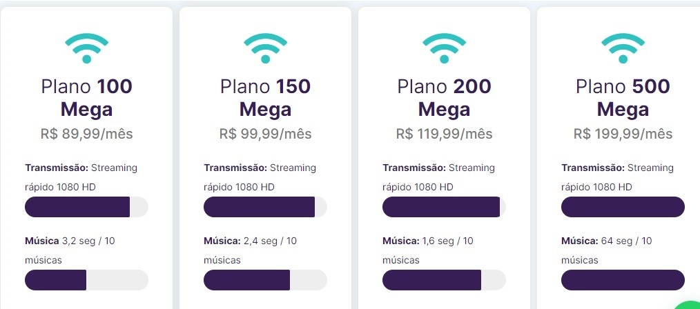
Task: Click the Wi-Fi icon above Plano 100 Mega
Action: click(x=86, y=48)
